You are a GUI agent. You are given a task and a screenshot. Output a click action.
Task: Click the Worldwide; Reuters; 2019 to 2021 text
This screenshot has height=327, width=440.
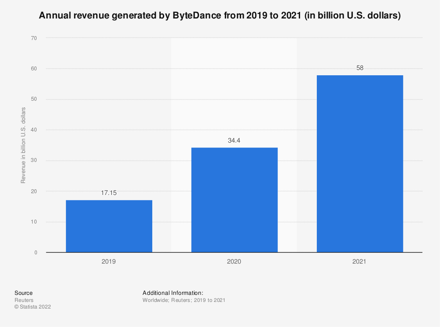(x=184, y=300)
